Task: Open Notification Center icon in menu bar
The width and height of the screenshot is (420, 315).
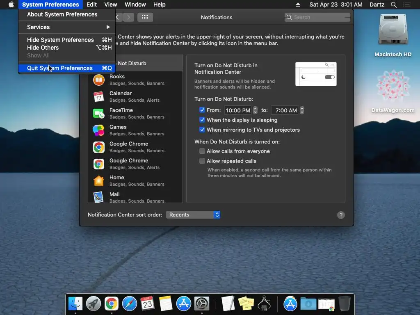Action: (x=407, y=5)
